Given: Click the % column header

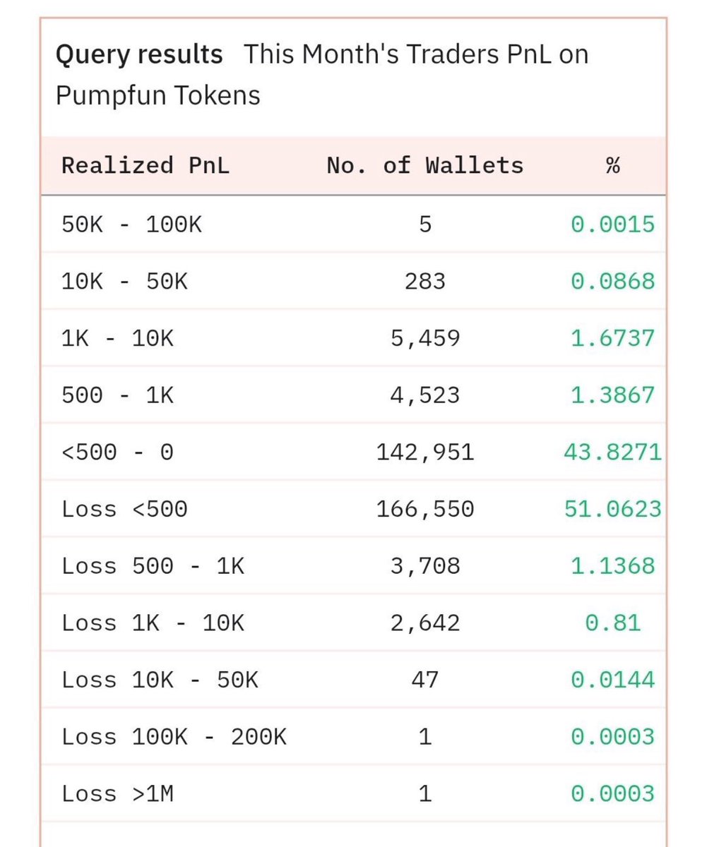Looking at the screenshot, I should 612,166.
